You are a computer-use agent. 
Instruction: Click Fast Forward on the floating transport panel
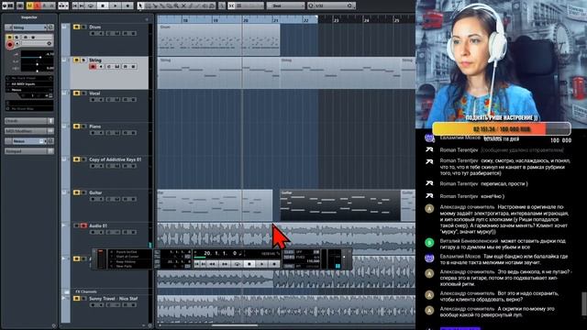[x=225, y=264]
